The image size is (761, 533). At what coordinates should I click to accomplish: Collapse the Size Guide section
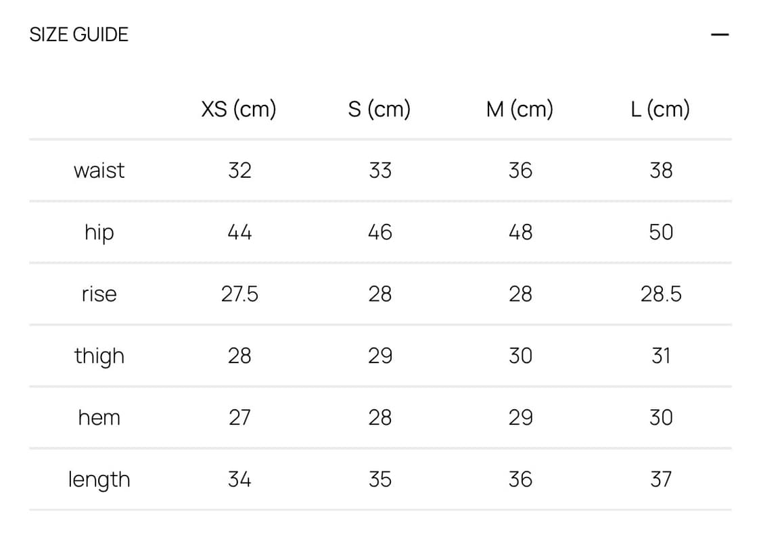(720, 34)
